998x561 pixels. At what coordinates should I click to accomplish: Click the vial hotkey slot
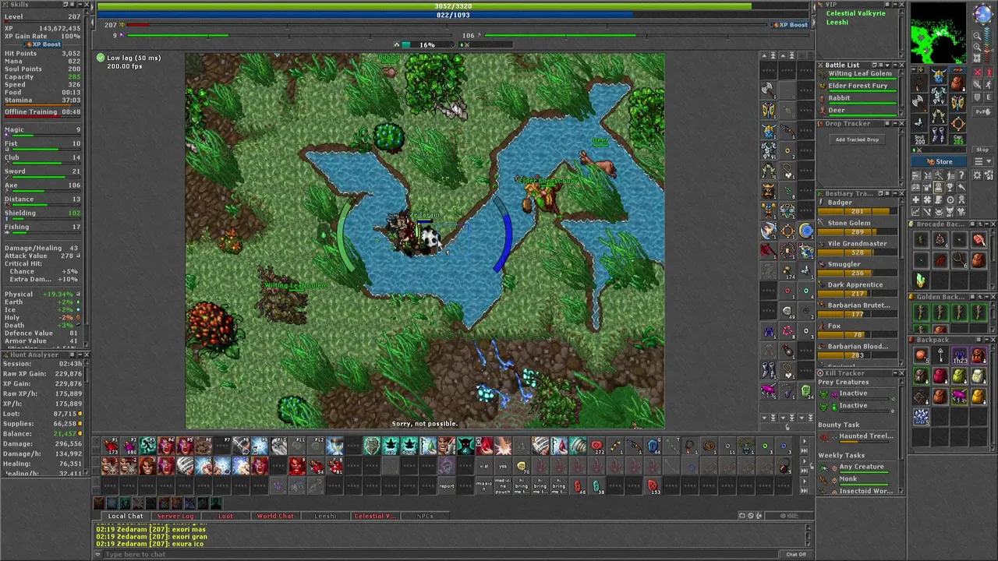[483, 466]
